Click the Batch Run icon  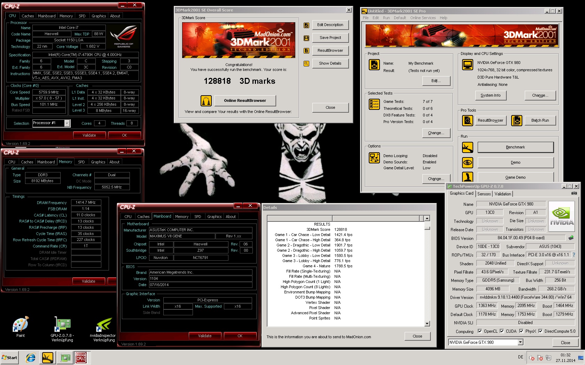(x=517, y=121)
